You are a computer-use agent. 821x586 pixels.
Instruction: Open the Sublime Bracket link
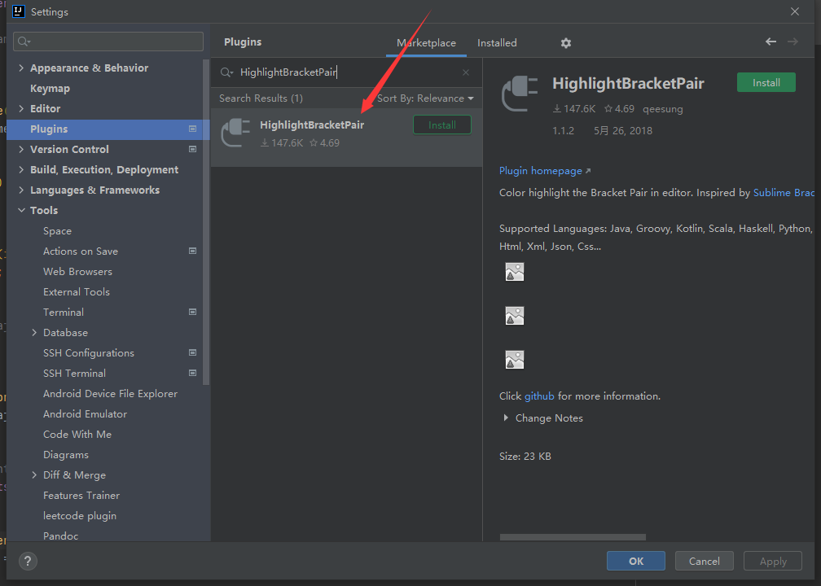pyautogui.click(x=784, y=193)
